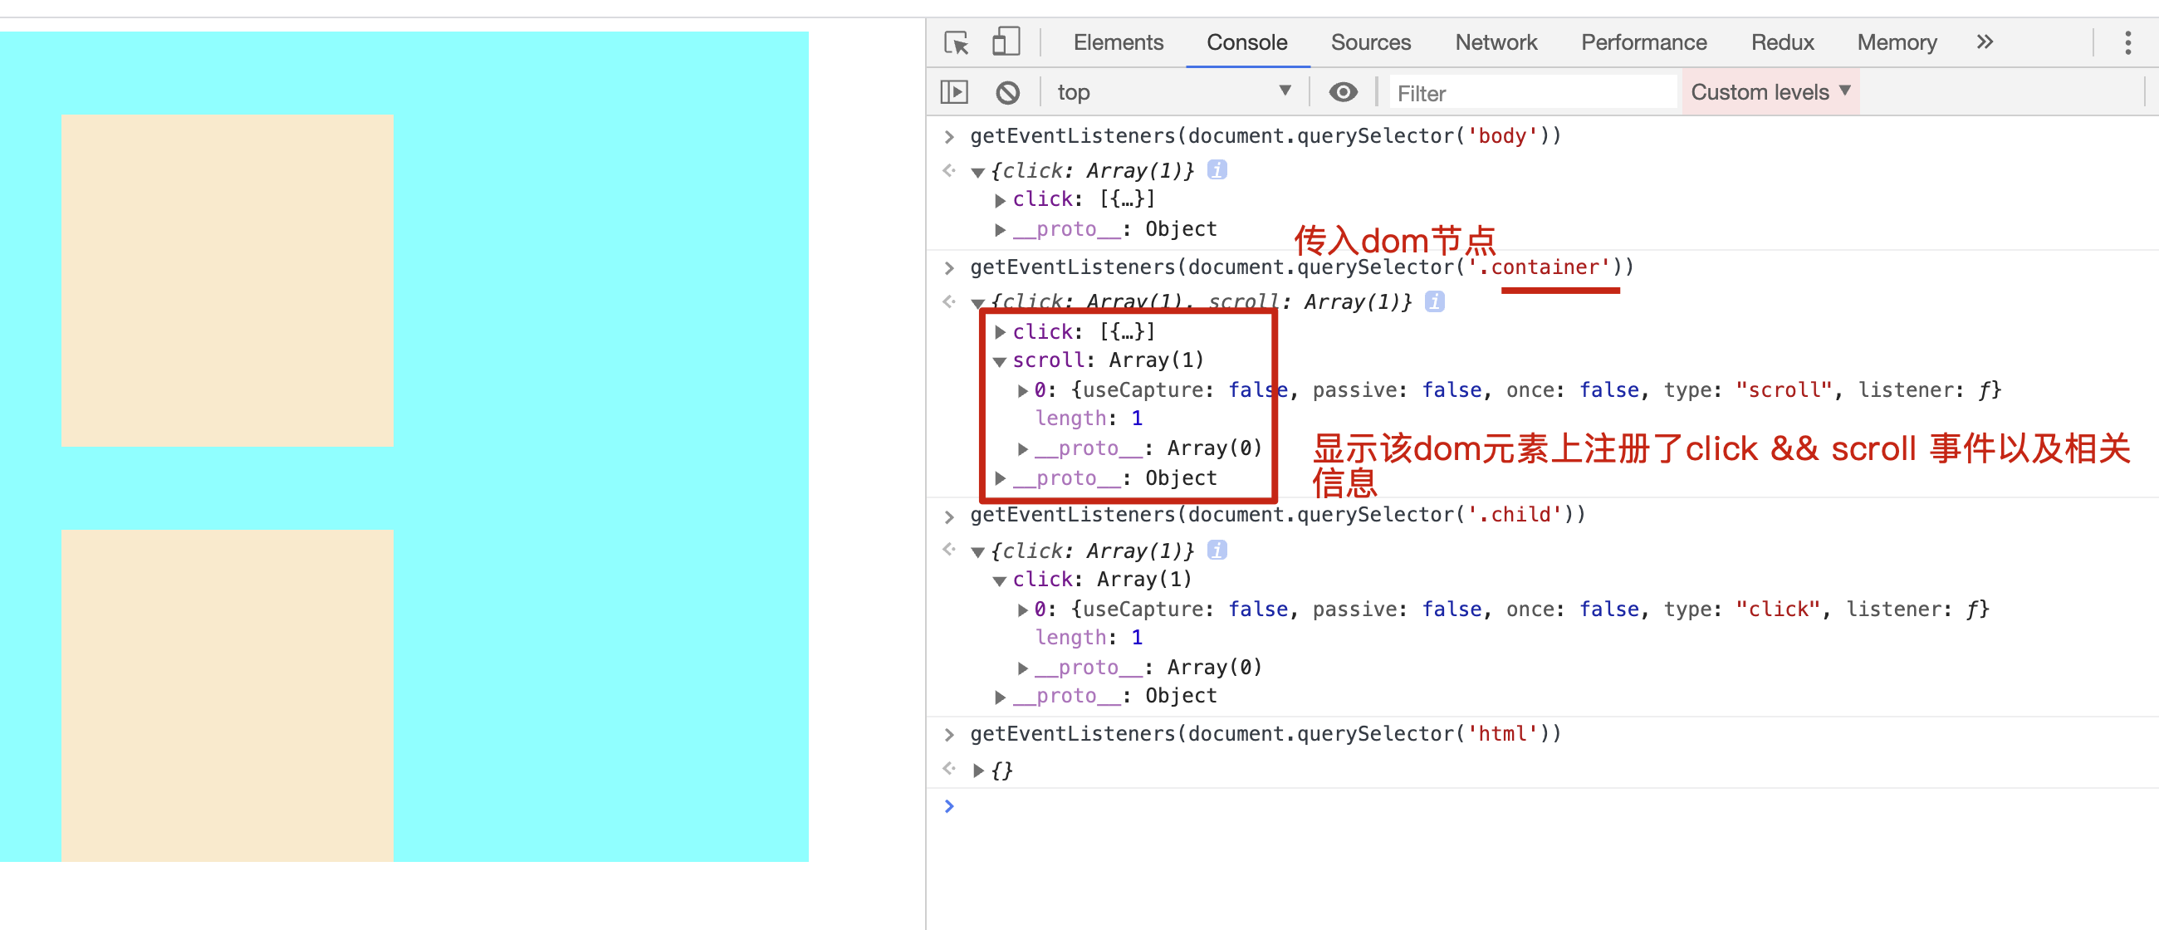Image resolution: width=2159 pixels, height=930 pixels.
Task: Click the Filter input field
Action: [1534, 92]
